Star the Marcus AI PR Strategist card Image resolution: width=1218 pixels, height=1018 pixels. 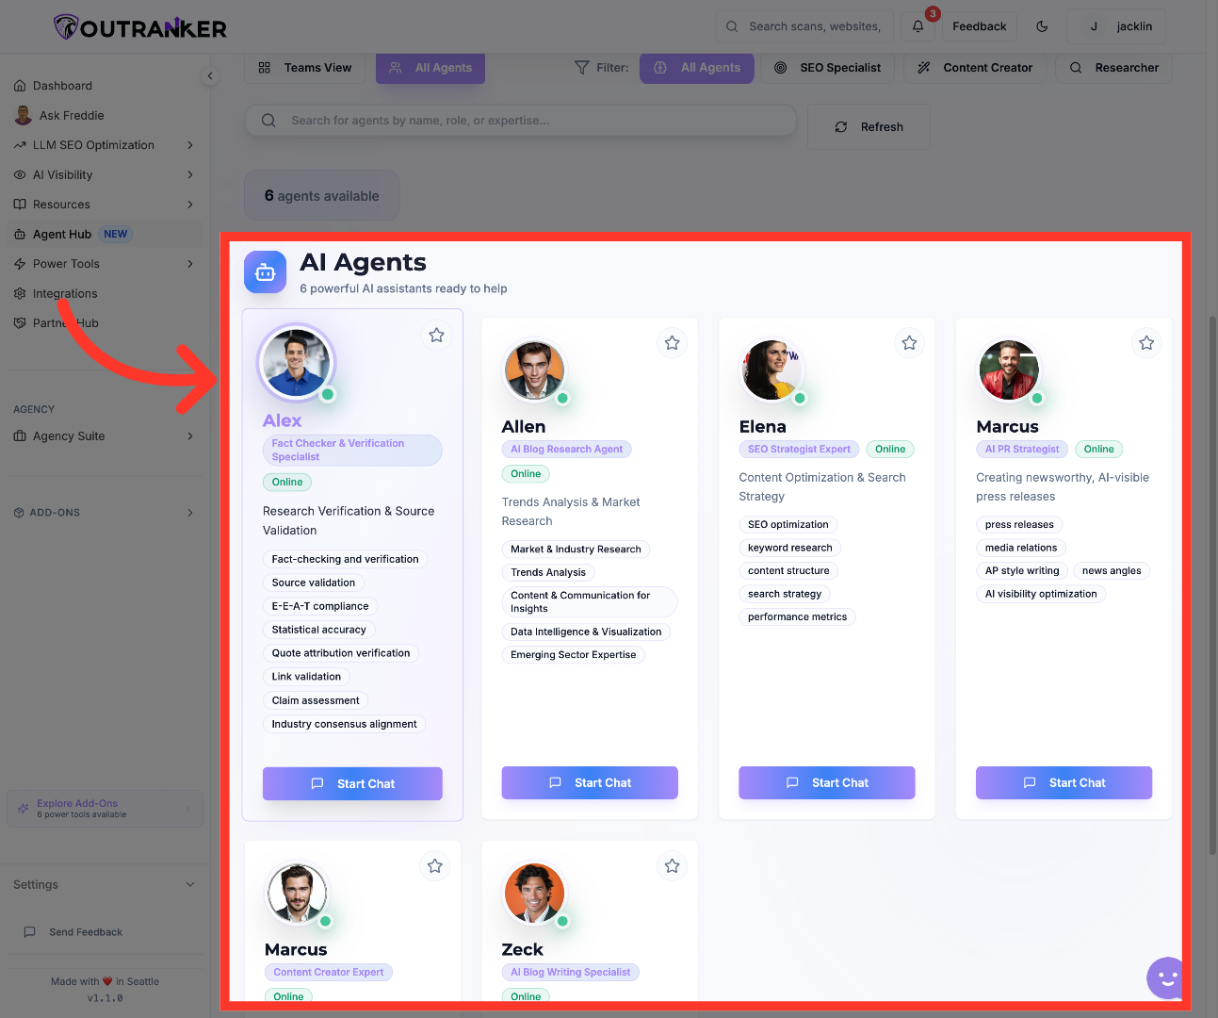pyautogui.click(x=1146, y=343)
